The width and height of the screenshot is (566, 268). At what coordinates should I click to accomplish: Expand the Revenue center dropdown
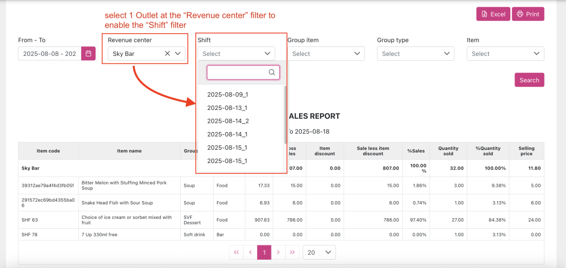click(178, 54)
